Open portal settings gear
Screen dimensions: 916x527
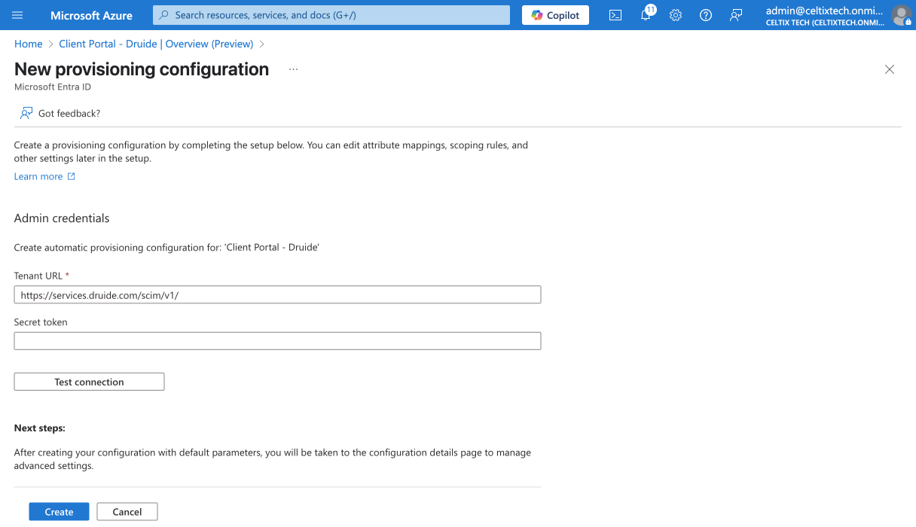(x=676, y=15)
